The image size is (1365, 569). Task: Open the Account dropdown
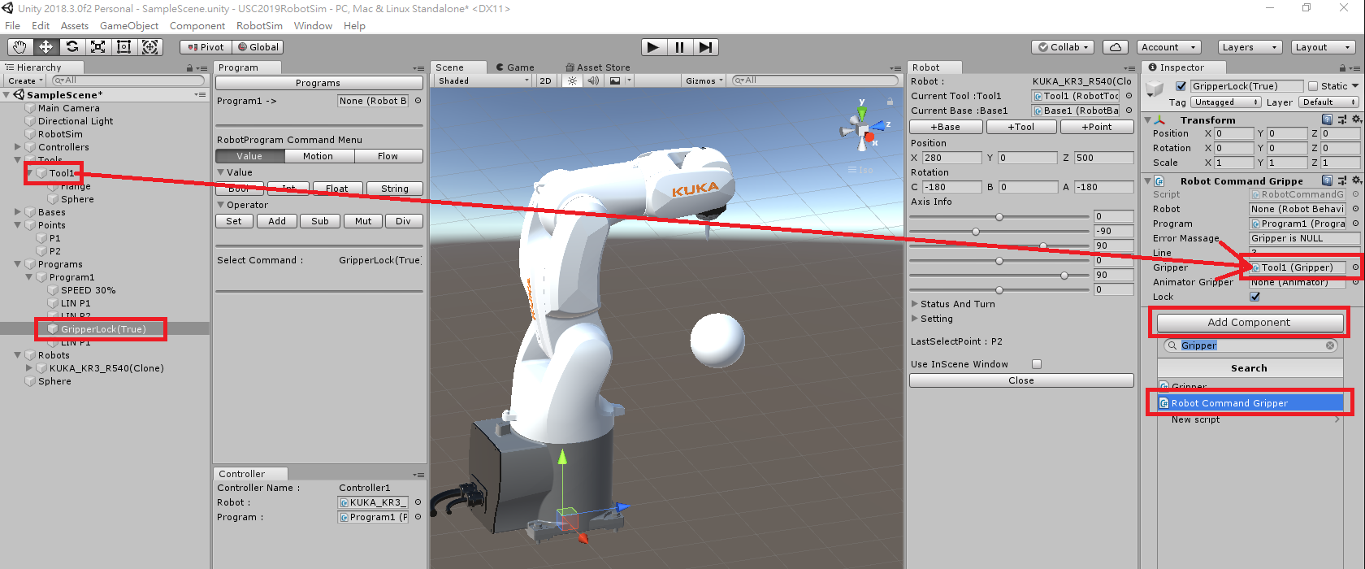tap(1168, 47)
